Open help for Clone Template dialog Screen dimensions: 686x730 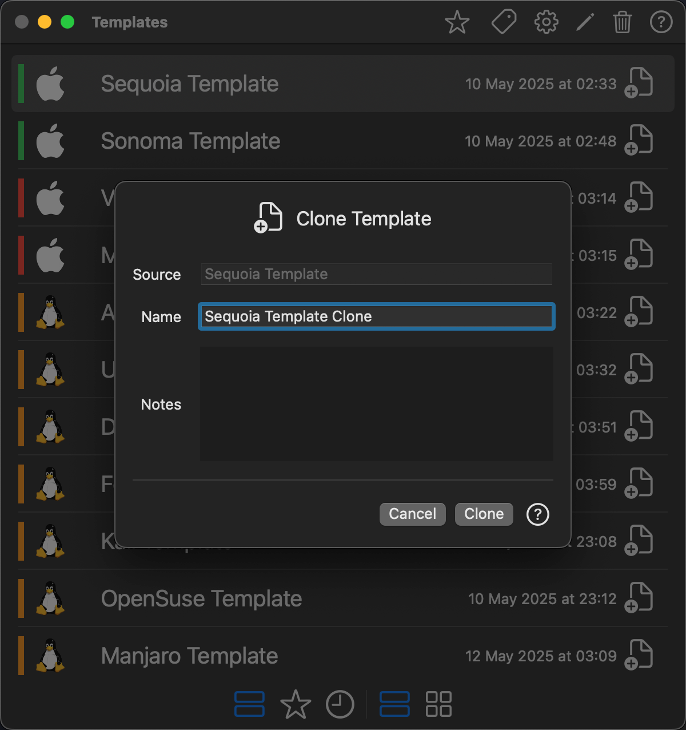coord(537,514)
